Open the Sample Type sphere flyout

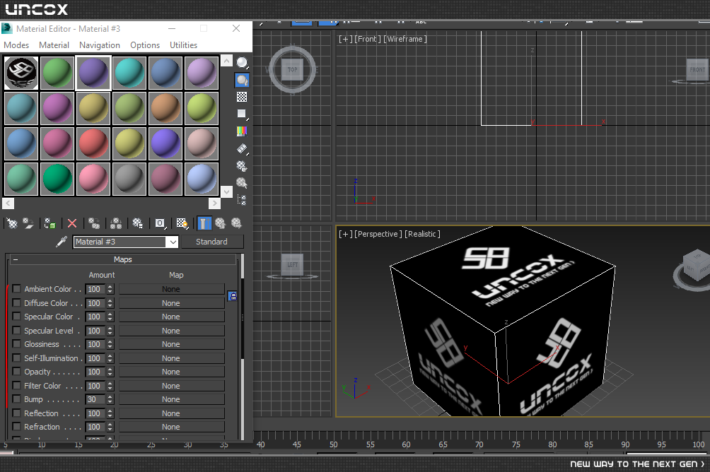tap(243, 62)
